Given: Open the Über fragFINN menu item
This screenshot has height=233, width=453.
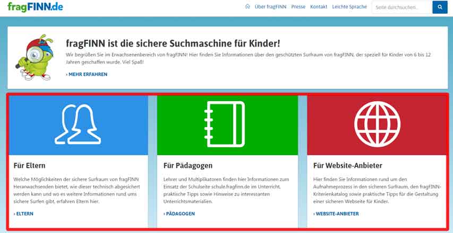Looking at the screenshot, I should pos(270,7).
